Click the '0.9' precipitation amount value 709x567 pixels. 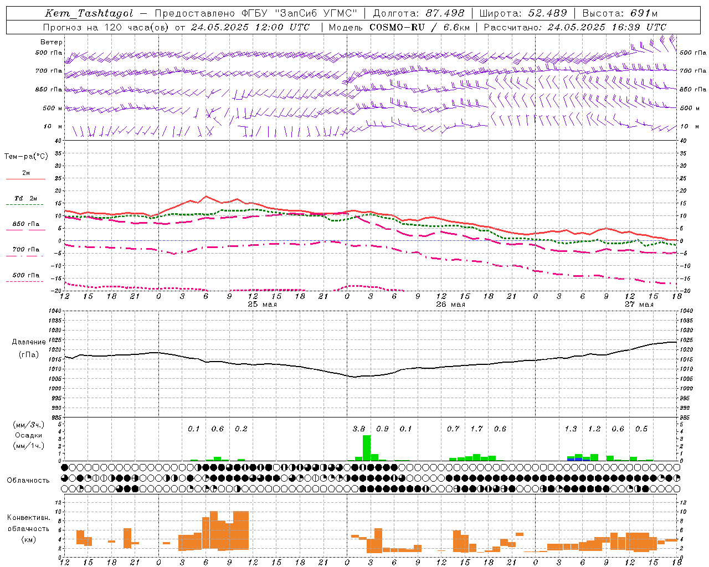click(382, 429)
